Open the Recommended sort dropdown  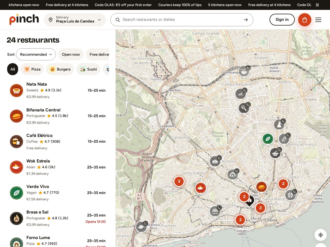36,54
